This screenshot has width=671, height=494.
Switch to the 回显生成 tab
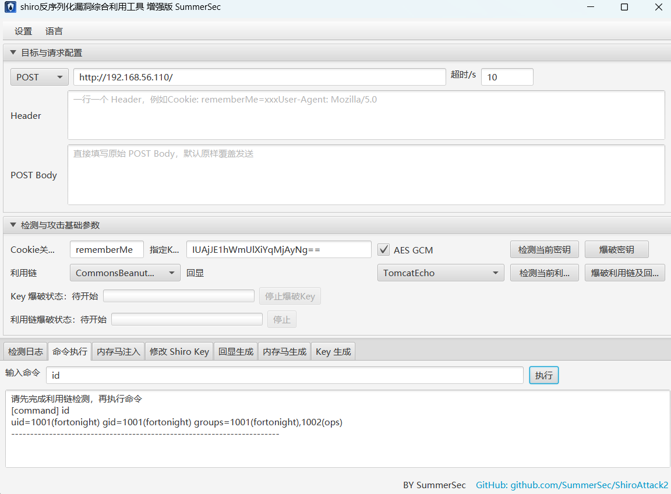[x=236, y=351]
